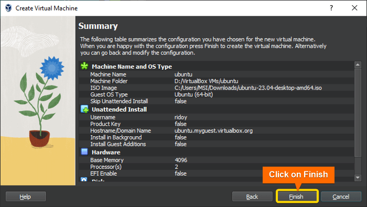Click the blue Hardware section icon
The width and height of the screenshot is (367, 207).
[84, 152]
